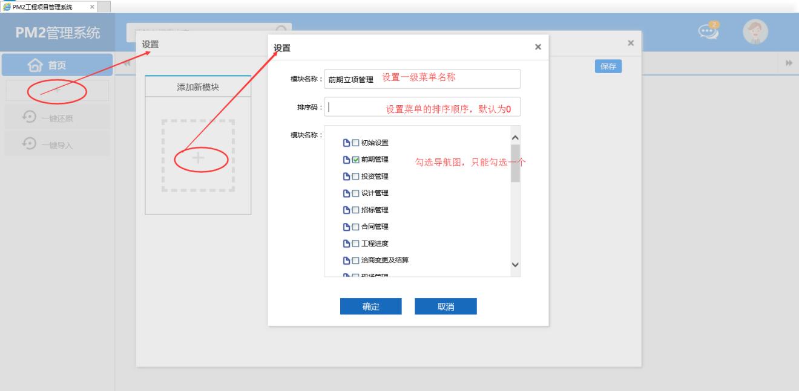Click the 确定 confirm button
Image resolution: width=799 pixels, height=391 pixels.
pos(370,306)
